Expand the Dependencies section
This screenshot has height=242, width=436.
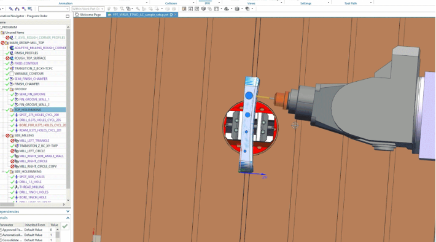(68, 212)
